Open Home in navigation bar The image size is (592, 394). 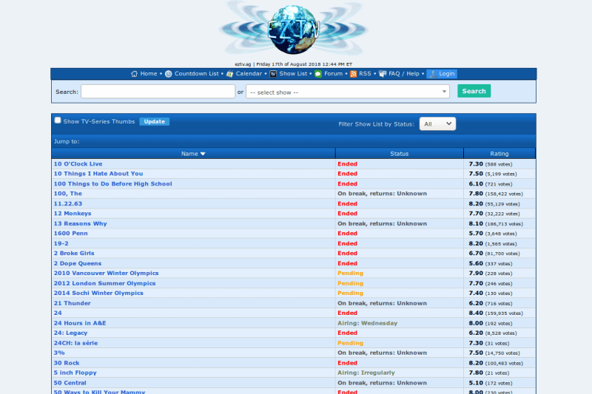click(x=149, y=74)
